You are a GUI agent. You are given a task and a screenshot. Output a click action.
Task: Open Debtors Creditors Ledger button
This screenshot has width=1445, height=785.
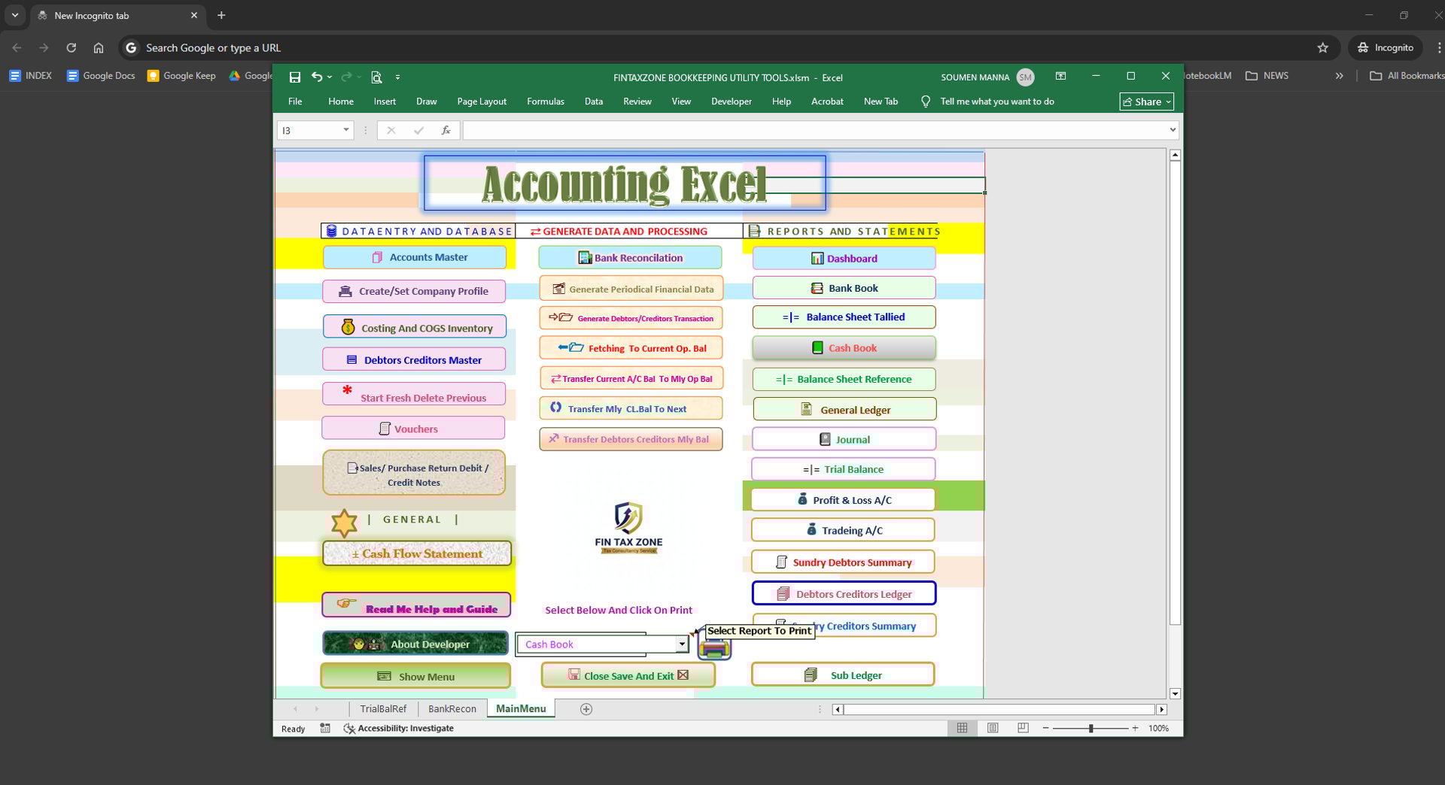coord(844,593)
